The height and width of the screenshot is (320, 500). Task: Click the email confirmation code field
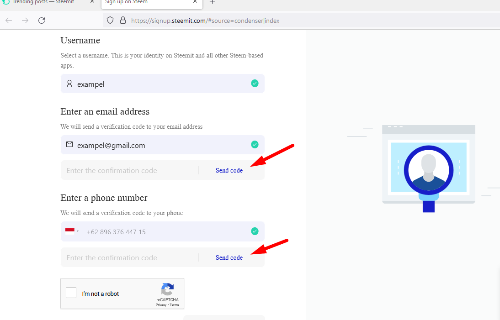click(129, 170)
